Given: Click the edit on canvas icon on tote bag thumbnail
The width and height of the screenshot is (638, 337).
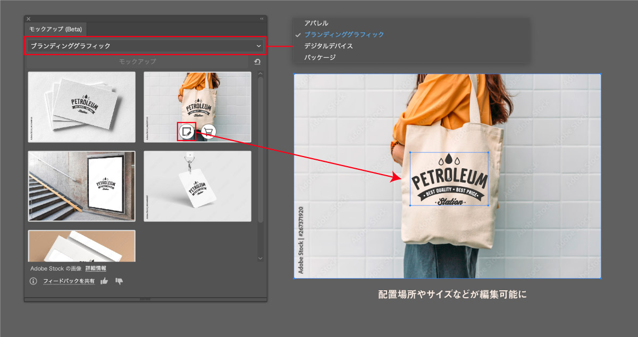Looking at the screenshot, I should point(187,132).
